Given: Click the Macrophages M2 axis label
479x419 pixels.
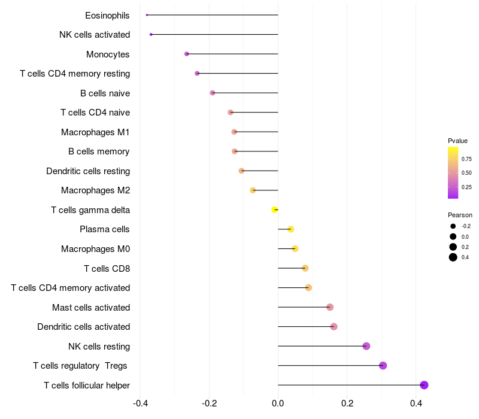Looking at the screenshot, I should click(96, 190).
